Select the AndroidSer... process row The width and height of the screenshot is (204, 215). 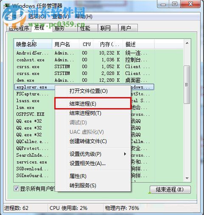click(84, 53)
